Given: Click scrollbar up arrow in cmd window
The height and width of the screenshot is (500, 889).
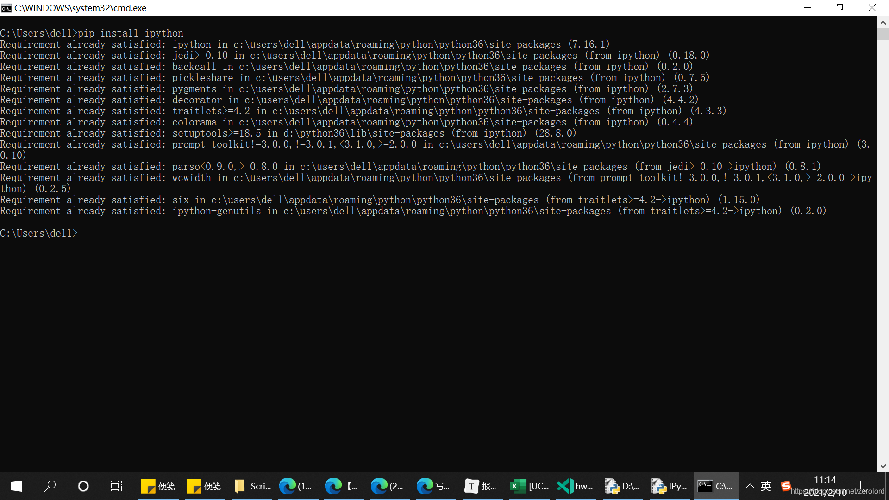Looking at the screenshot, I should pos(883,22).
